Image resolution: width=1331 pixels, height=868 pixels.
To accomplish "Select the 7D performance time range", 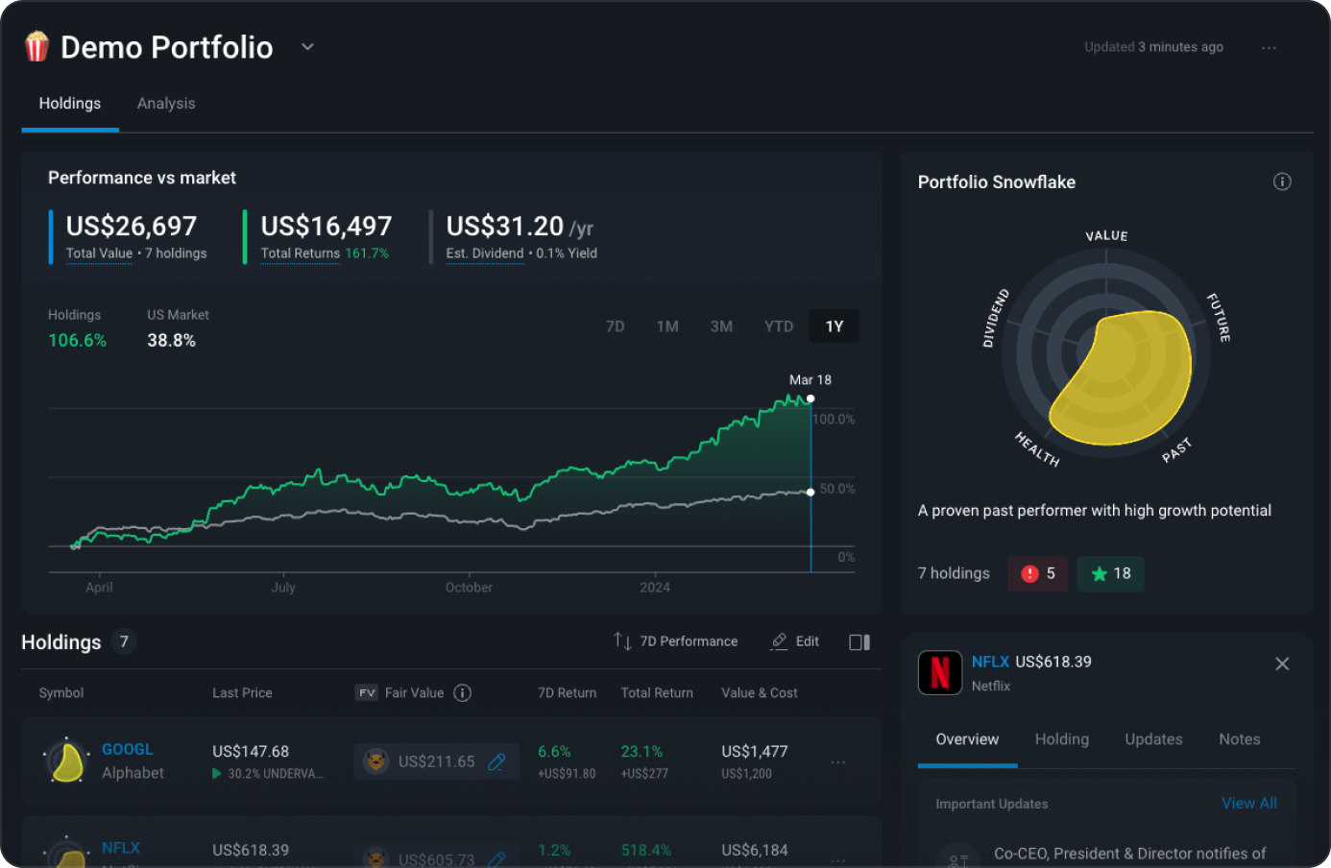I will click(615, 325).
